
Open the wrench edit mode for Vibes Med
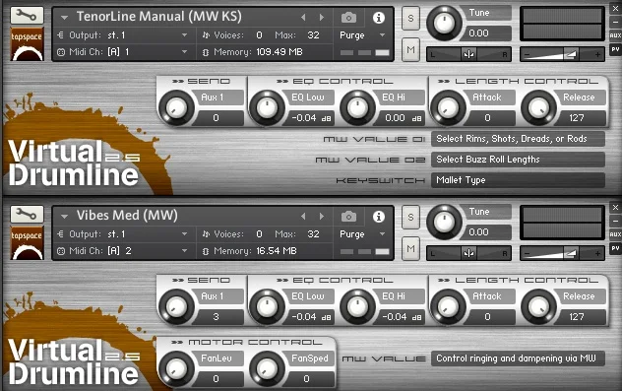tap(27, 215)
